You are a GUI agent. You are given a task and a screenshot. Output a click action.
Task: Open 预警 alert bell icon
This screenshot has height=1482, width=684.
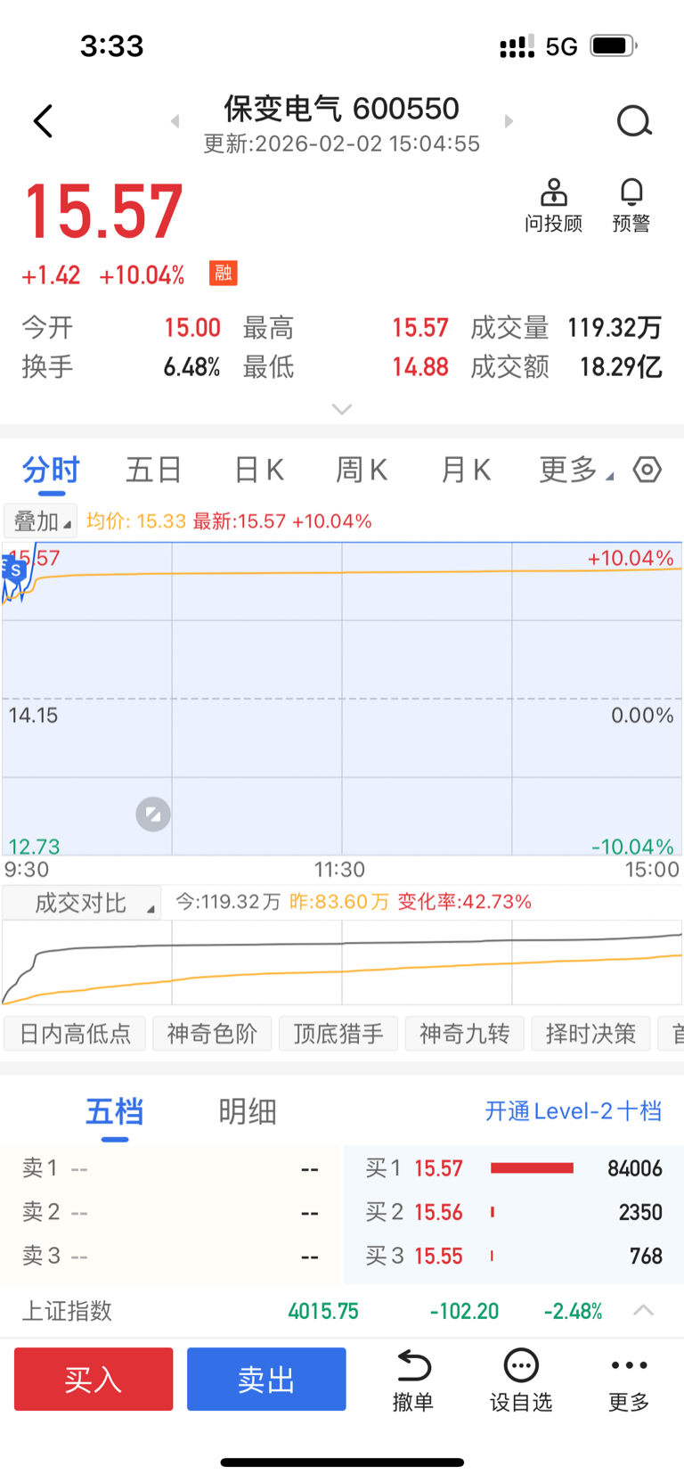pos(631,206)
